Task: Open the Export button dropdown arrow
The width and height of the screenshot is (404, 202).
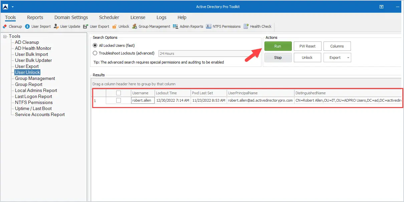Action: coord(348,58)
